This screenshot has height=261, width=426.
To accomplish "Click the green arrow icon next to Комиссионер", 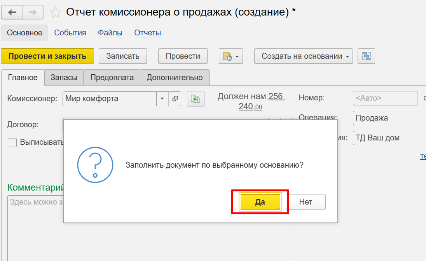I will point(195,99).
